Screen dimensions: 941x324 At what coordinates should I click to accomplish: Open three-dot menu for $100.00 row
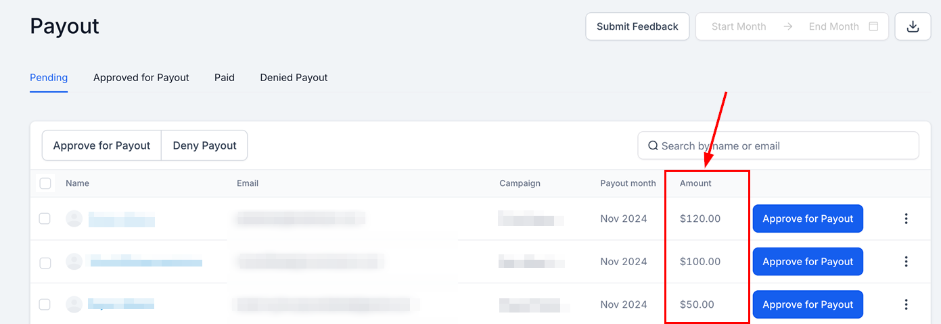pos(906,261)
